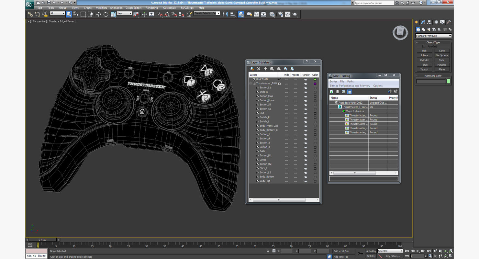Open the selection filter All dropdown
This screenshot has width=479, height=259.
[57, 14]
